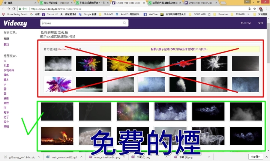Open the Mobile01 bookmark folder
This screenshot has height=161, width=270.
[106, 14]
